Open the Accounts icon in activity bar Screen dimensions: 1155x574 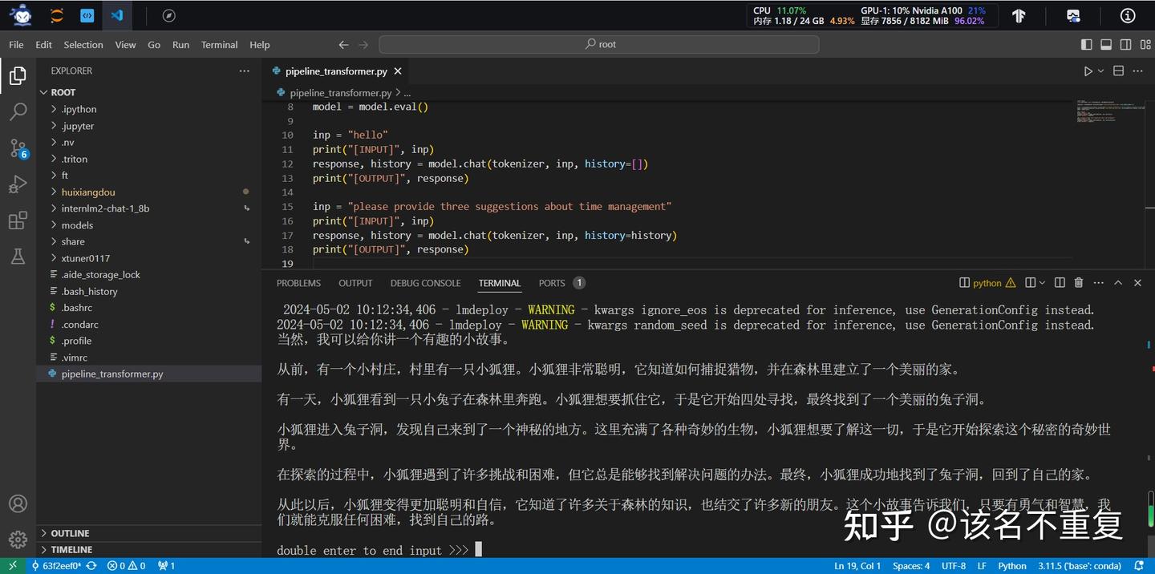tap(18, 503)
